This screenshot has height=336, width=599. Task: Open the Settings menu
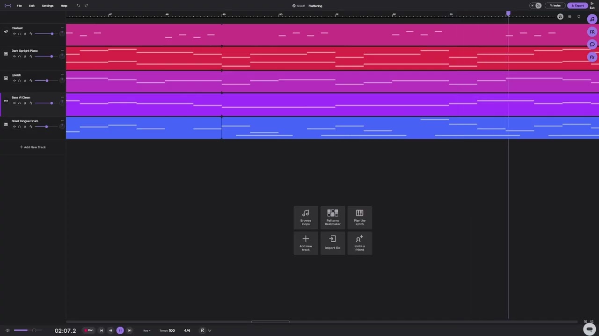(x=48, y=6)
